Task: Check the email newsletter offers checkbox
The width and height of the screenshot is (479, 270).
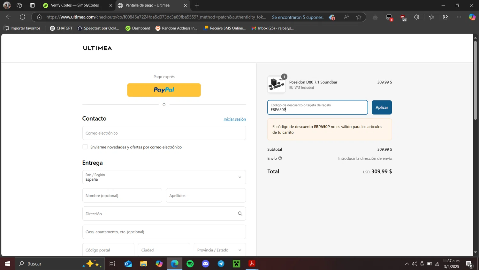Action: (85, 147)
